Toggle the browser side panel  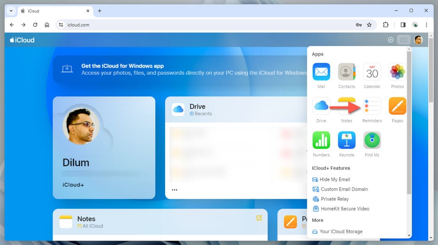(x=403, y=25)
